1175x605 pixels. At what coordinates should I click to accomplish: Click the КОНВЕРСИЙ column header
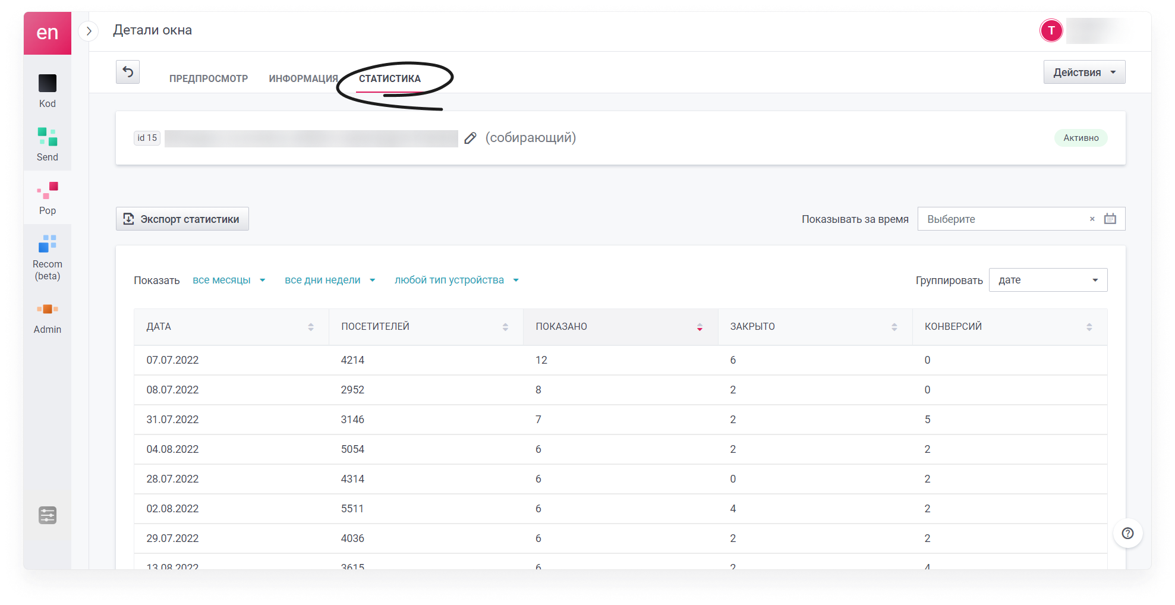pyautogui.click(x=1010, y=327)
